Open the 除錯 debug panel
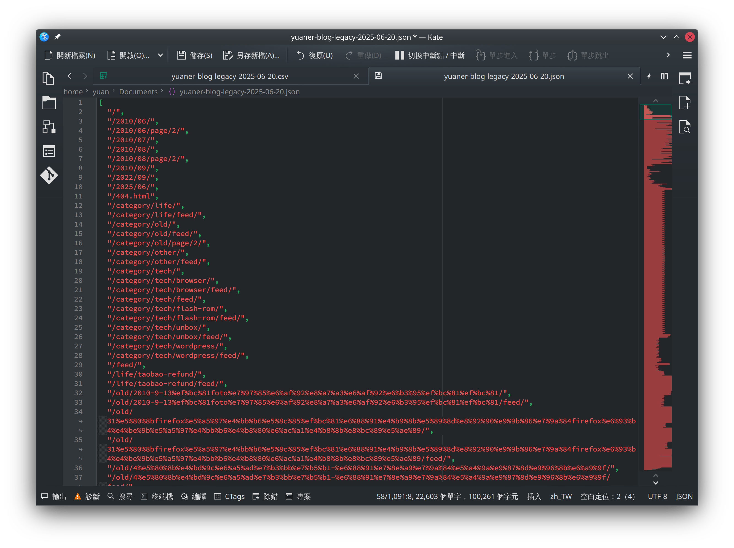The width and height of the screenshot is (734, 548). tap(265, 496)
